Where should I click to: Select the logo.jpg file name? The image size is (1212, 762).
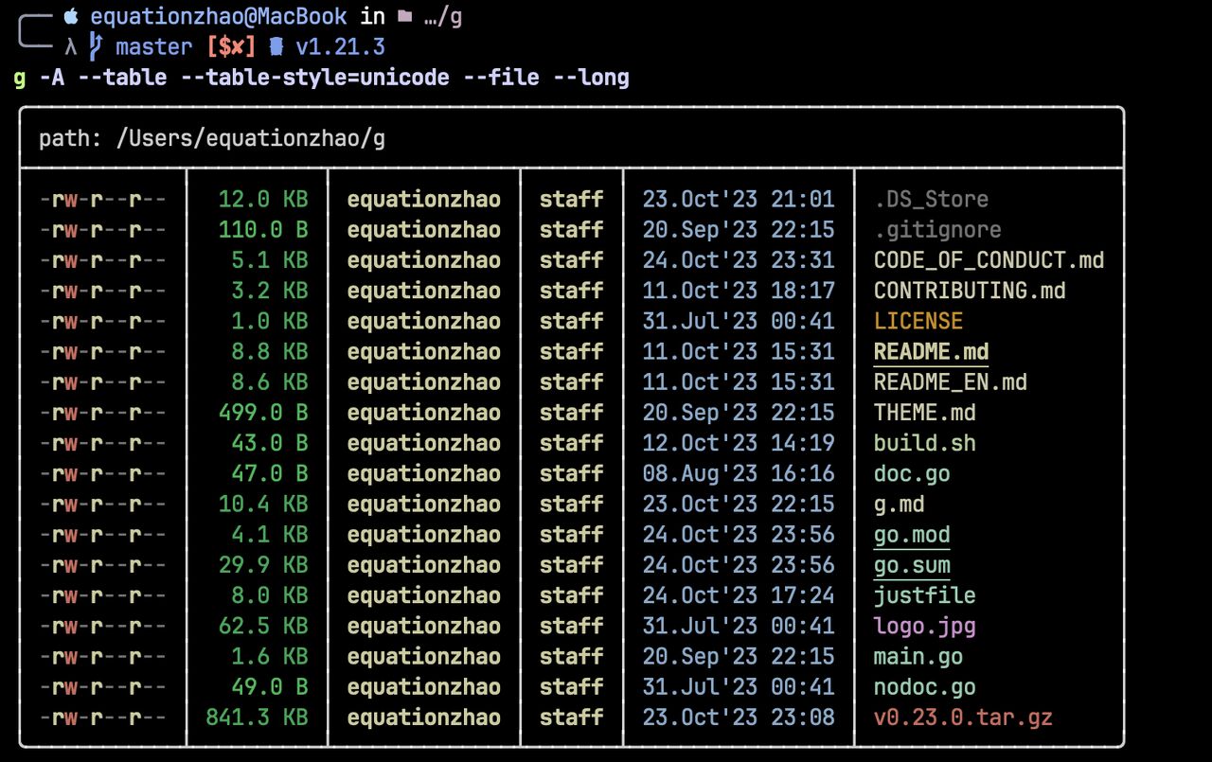(925, 626)
